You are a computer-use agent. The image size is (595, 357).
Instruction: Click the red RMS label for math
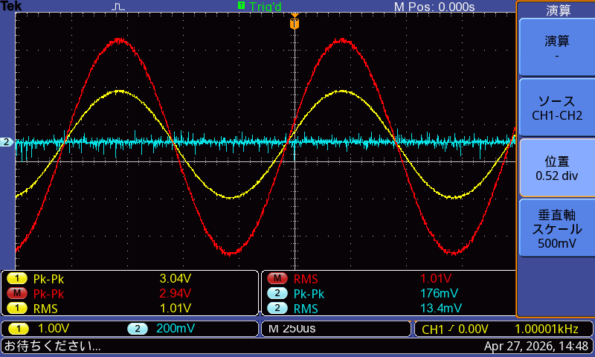[306, 279]
